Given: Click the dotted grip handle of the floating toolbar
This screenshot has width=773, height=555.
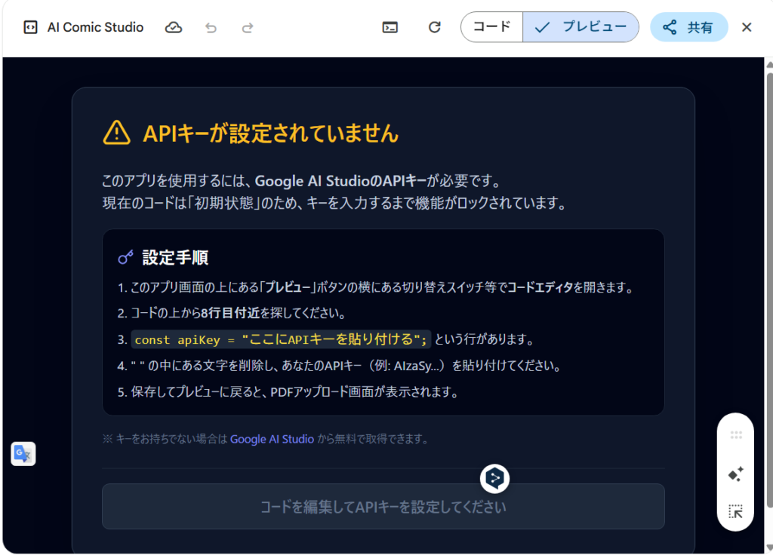Looking at the screenshot, I should pyautogui.click(x=735, y=435).
